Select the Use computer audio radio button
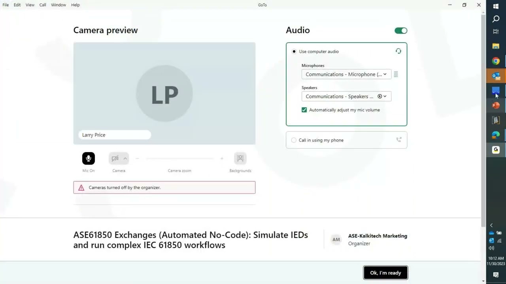This screenshot has height=284, width=506. (x=294, y=51)
